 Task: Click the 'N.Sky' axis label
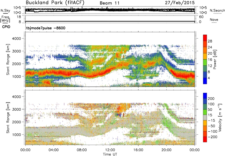[5, 10]
